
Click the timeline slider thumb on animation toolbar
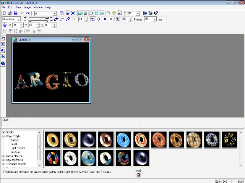tap(47, 18)
